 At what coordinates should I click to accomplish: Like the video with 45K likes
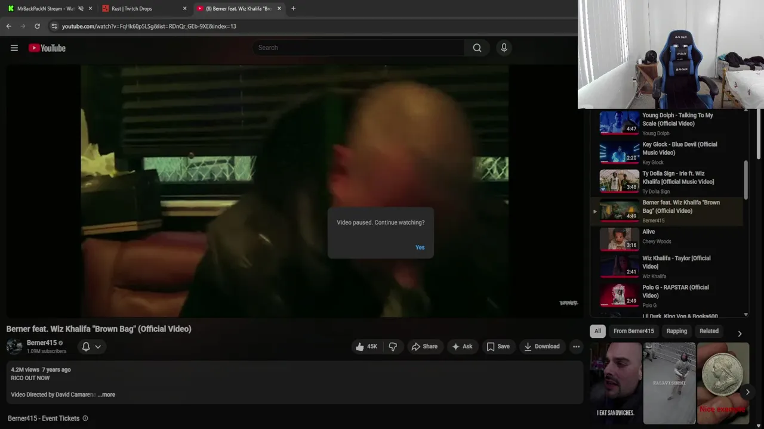coord(366,346)
